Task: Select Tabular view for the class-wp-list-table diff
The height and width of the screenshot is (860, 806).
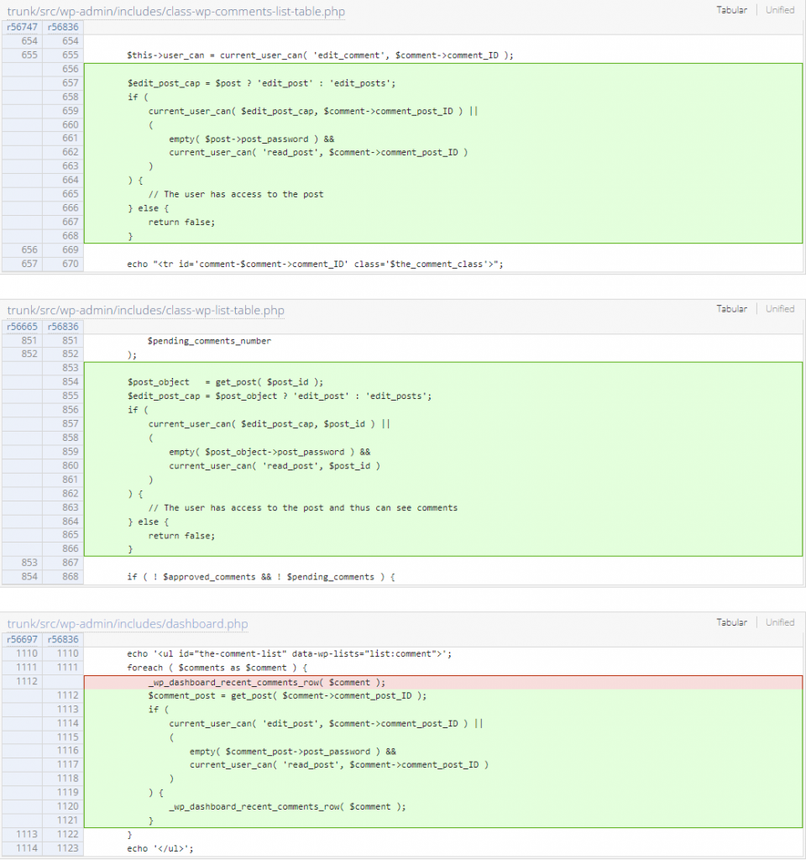Action: [x=732, y=308]
